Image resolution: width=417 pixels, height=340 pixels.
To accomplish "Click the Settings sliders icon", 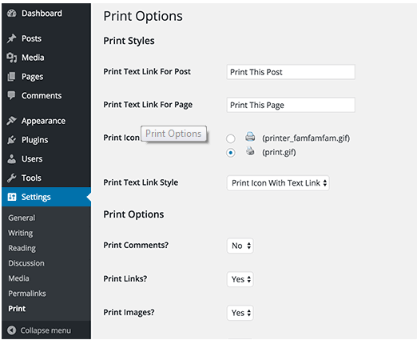I will (x=12, y=197).
